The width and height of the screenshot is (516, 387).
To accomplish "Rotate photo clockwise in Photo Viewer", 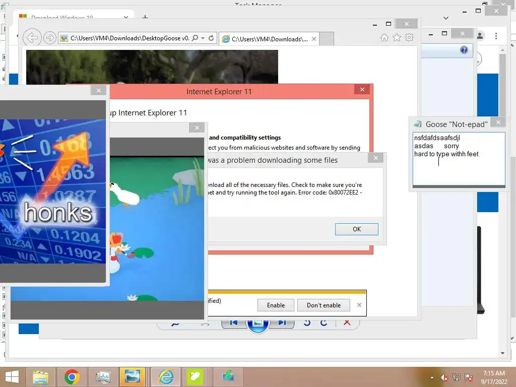I will tap(324, 323).
